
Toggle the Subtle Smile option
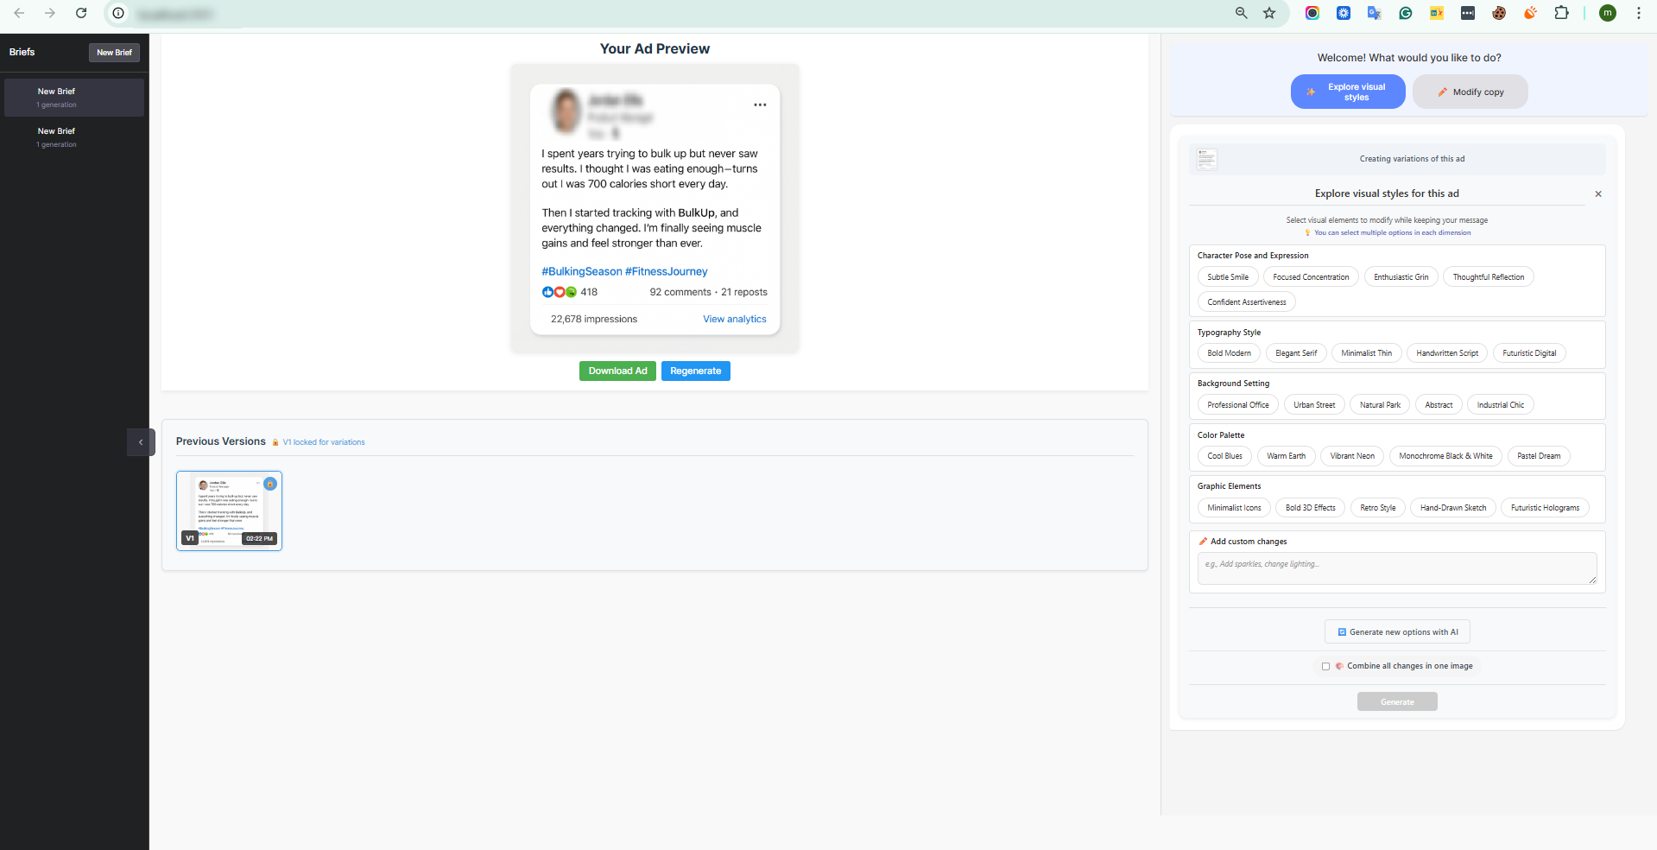click(1227, 277)
